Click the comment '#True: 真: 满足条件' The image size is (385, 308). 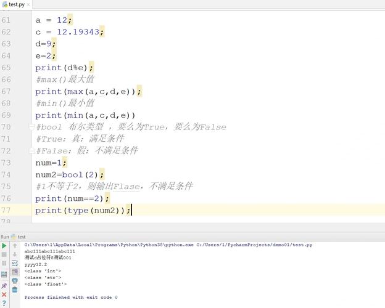tap(80, 139)
